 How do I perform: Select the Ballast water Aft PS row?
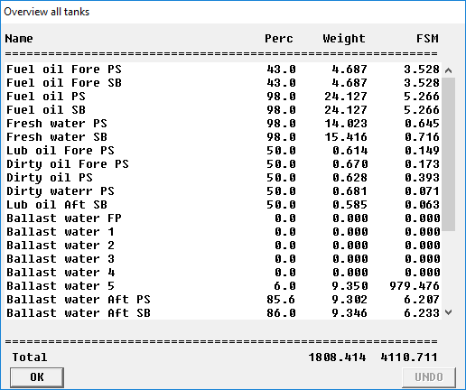(223, 300)
